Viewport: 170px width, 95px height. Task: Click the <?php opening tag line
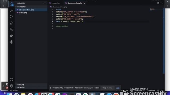58,9
